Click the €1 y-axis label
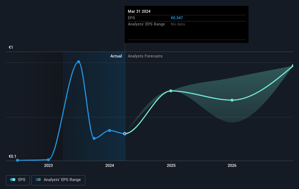299x189 pixels. tap(11, 47)
